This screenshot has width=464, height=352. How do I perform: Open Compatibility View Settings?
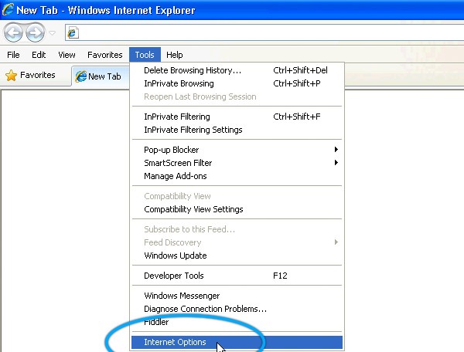click(x=193, y=209)
